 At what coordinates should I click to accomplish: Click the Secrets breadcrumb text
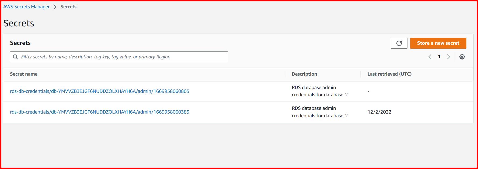click(68, 7)
